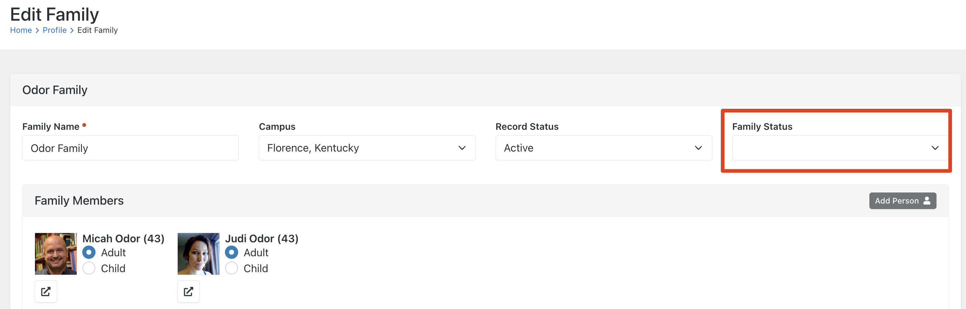Click Judi Odor's photo thumbnail
966x309 pixels.
[x=198, y=254]
